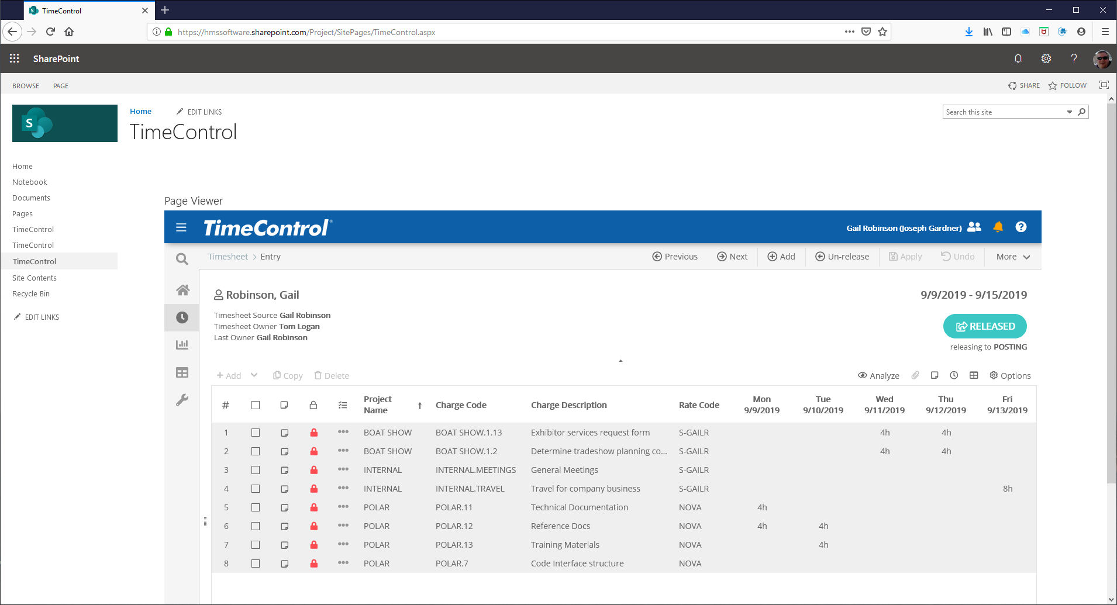The height and width of the screenshot is (605, 1117).
Task: Open Documents in left navigation
Action: pyautogui.click(x=31, y=198)
